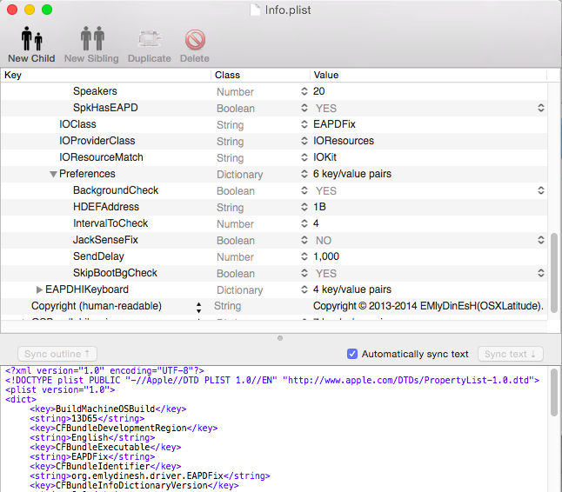Open the BackgroundCheck YES value dropdown

[540, 190]
